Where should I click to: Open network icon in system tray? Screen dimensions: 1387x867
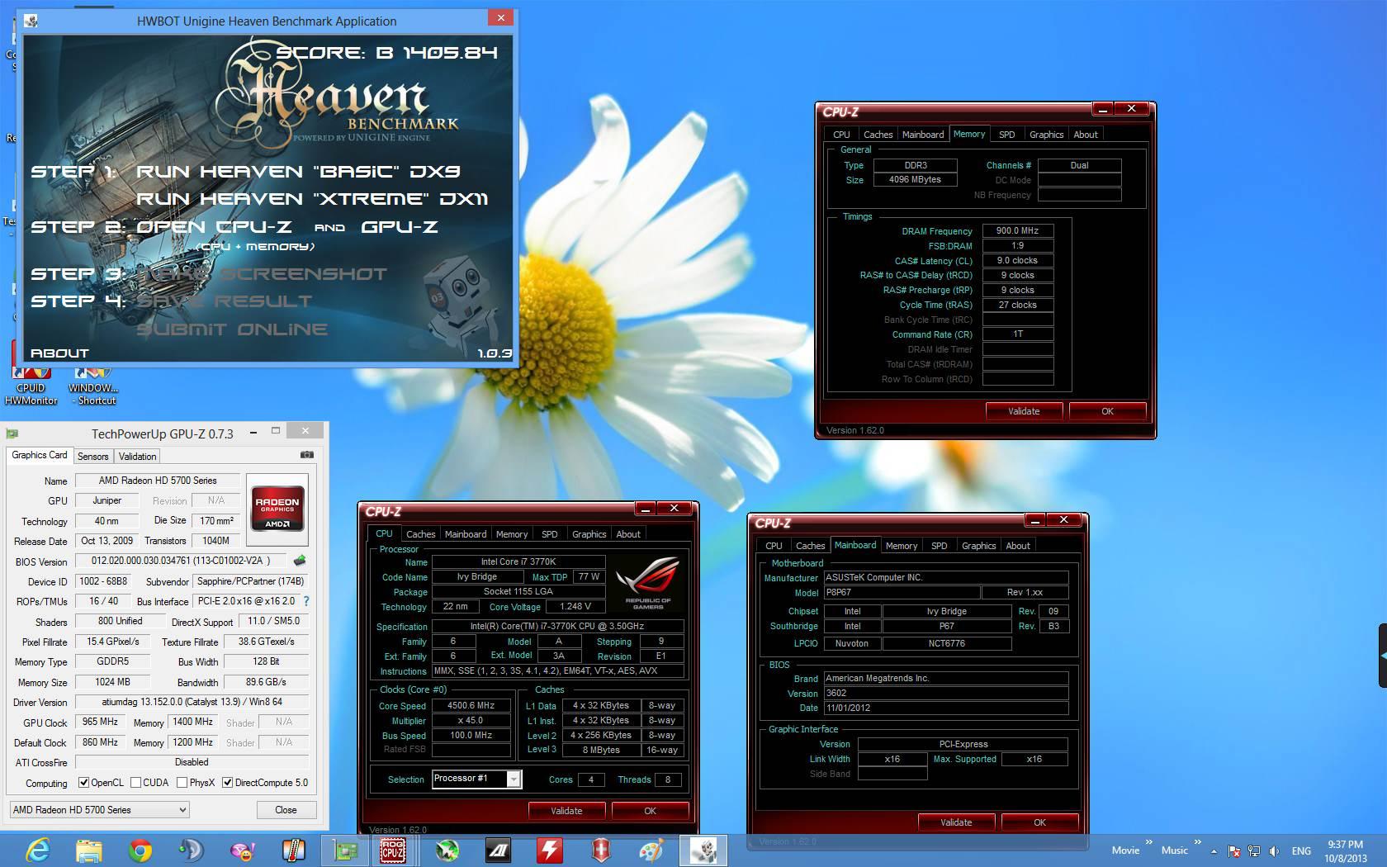pos(1253,850)
